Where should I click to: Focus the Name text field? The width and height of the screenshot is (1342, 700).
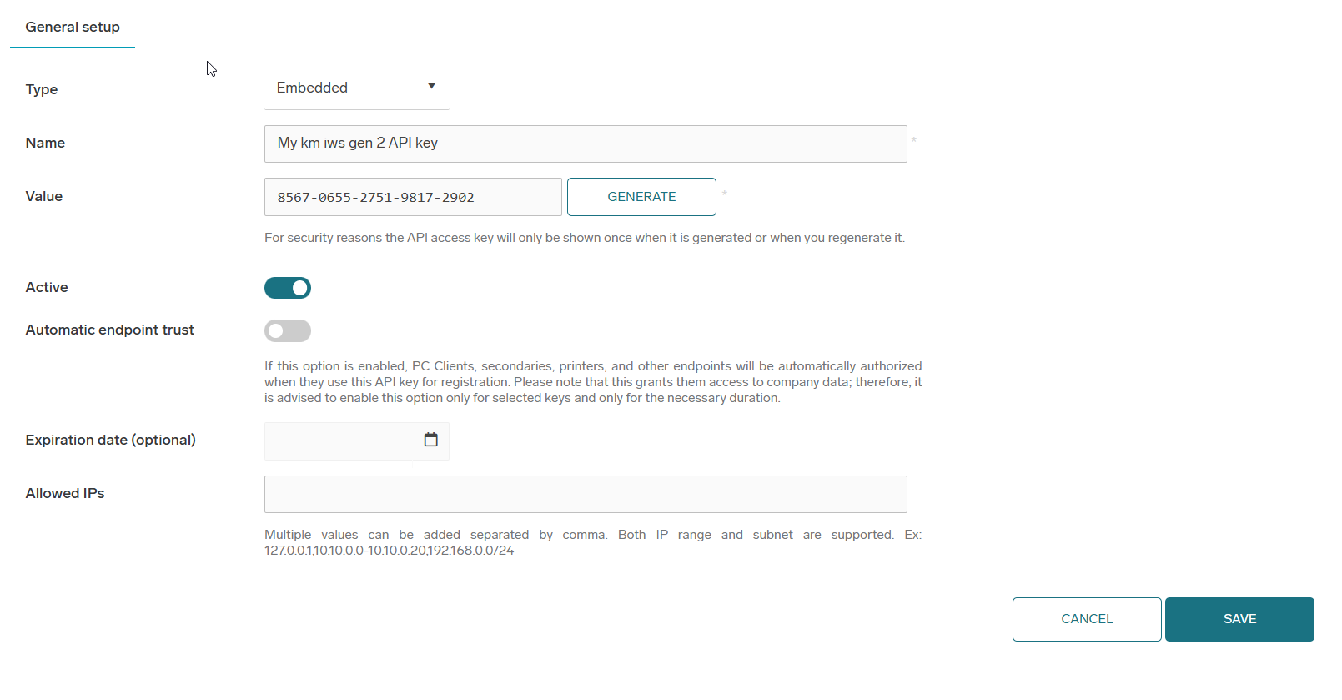pos(585,144)
